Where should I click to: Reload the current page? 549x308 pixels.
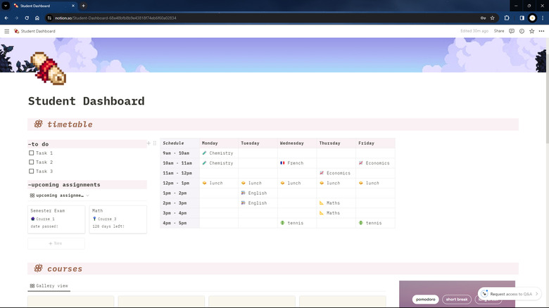tap(27, 18)
